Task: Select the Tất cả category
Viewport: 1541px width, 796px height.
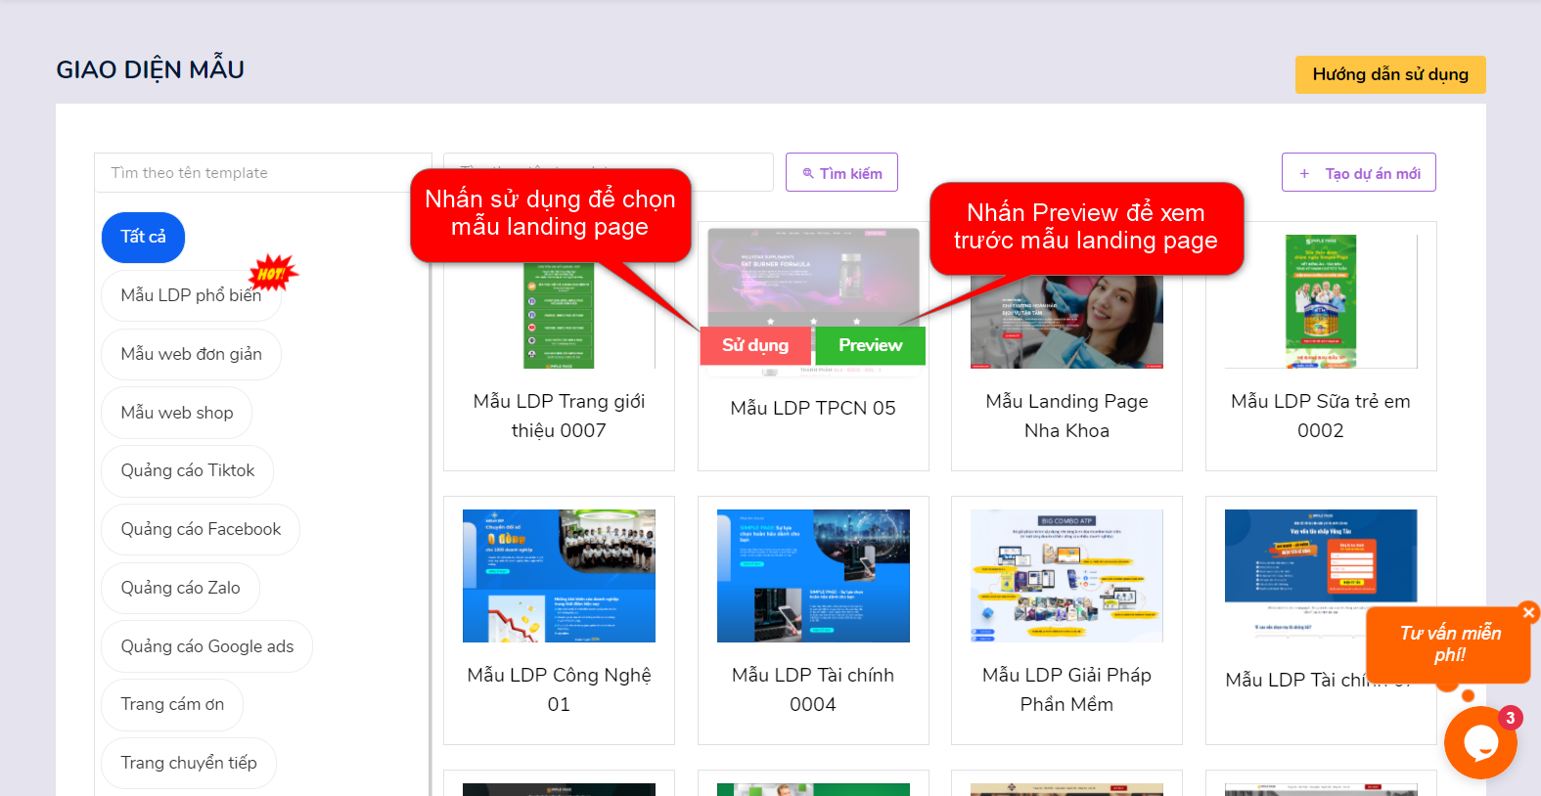Action: [x=143, y=238]
